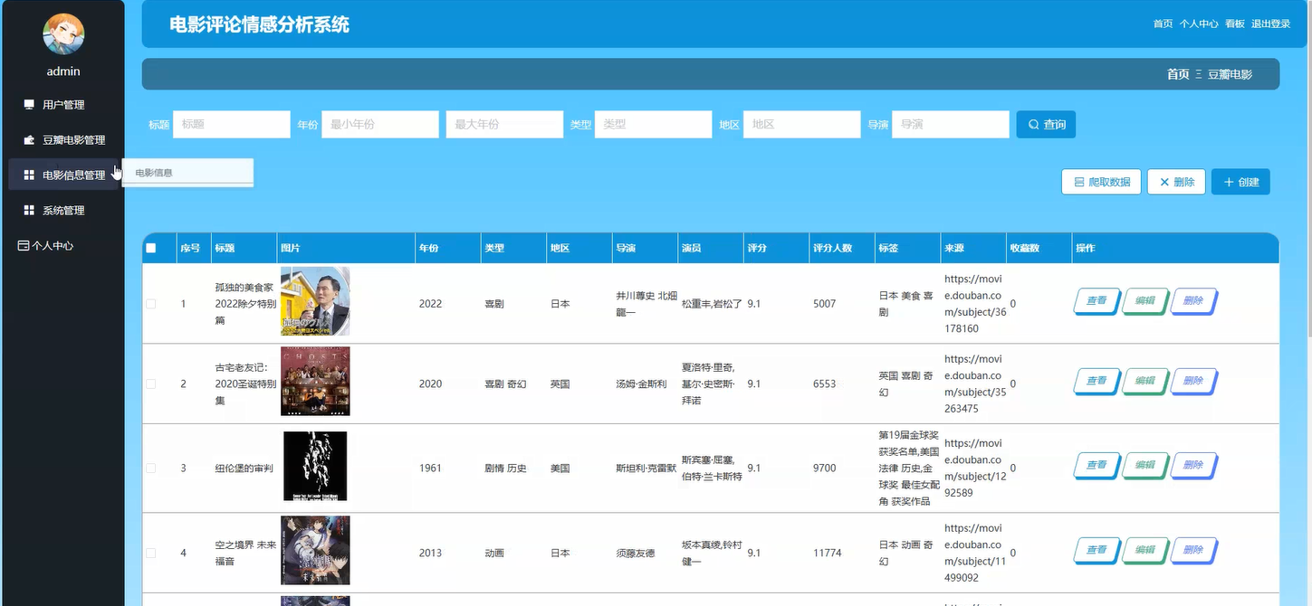Click the admin avatar picture

click(63, 34)
